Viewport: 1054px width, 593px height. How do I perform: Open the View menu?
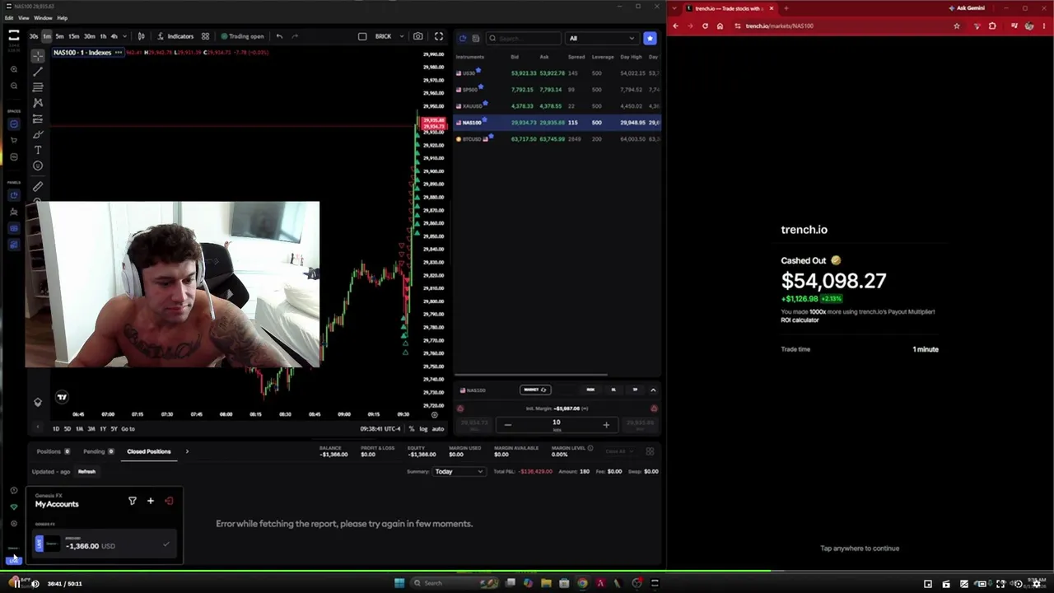click(24, 17)
